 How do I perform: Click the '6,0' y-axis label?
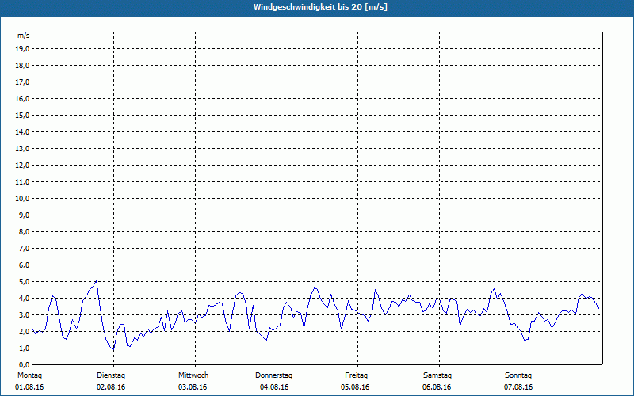(24, 265)
